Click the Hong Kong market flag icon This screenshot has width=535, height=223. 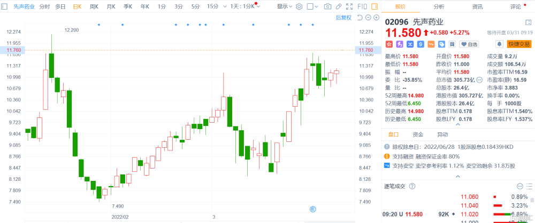click(x=389, y=44)
